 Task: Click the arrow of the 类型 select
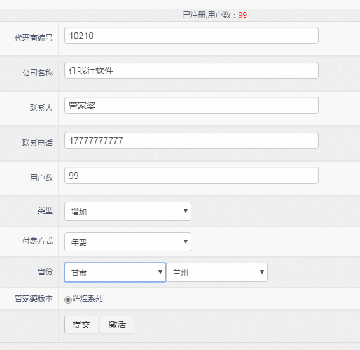click(x=186, y=211)
